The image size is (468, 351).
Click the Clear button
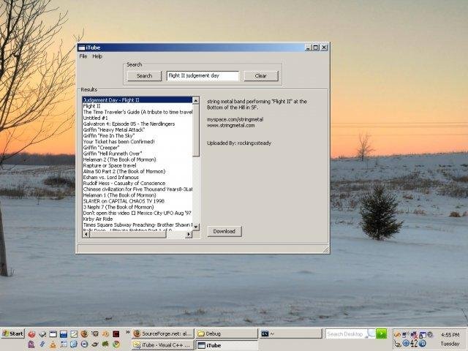(260, 76)
